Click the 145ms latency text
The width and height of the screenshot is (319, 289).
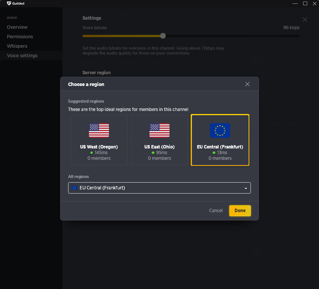tap(101, 153)
